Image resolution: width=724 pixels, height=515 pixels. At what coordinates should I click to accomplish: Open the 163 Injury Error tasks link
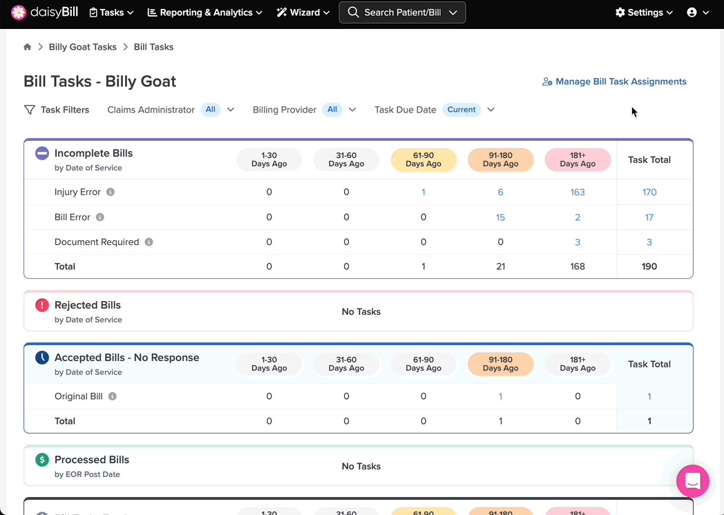pos(577,192)
